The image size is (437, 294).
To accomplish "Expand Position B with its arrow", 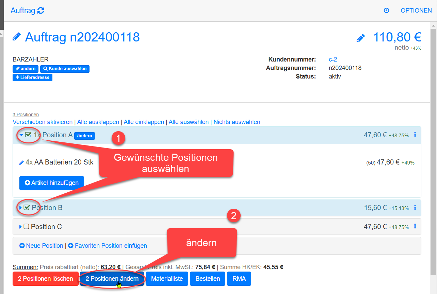I will tap(20, 208).
